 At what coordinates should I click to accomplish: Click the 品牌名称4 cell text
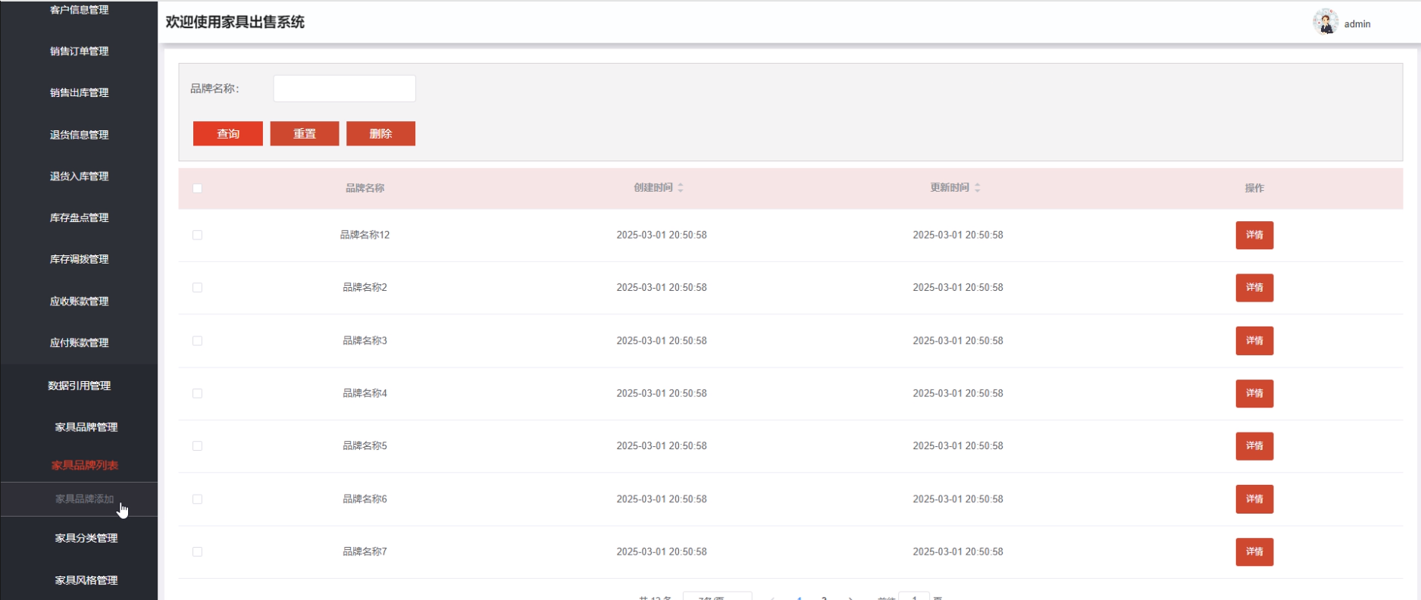365,393
